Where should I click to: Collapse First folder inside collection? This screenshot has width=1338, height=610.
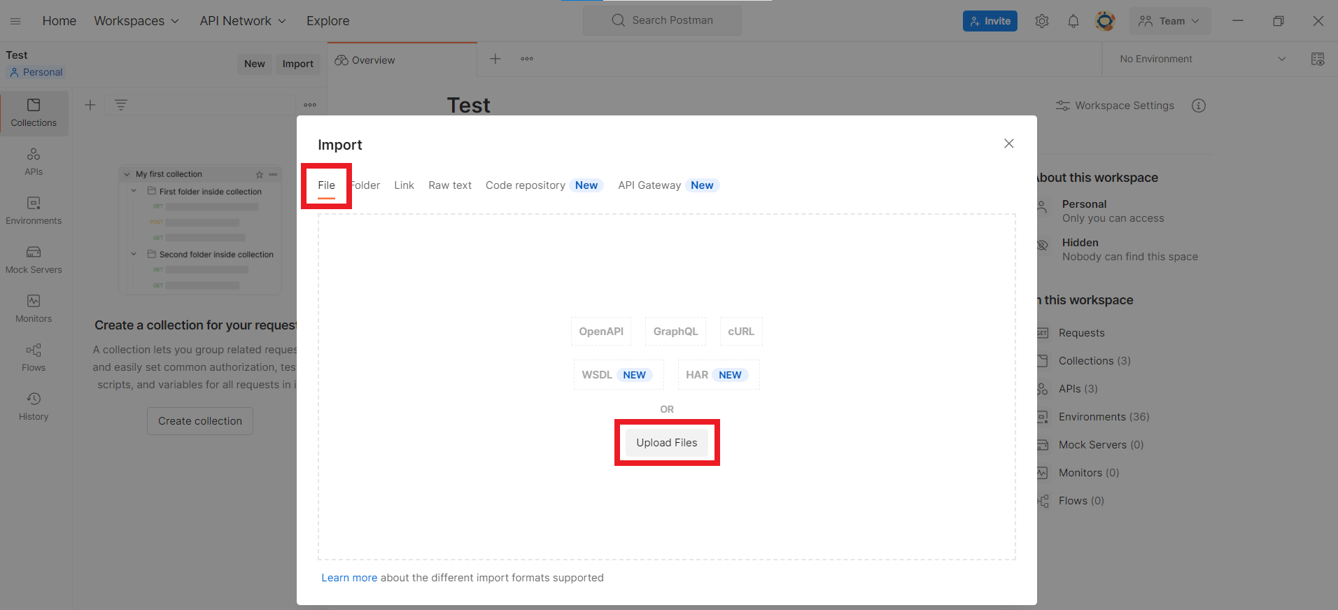pos(134,191)
